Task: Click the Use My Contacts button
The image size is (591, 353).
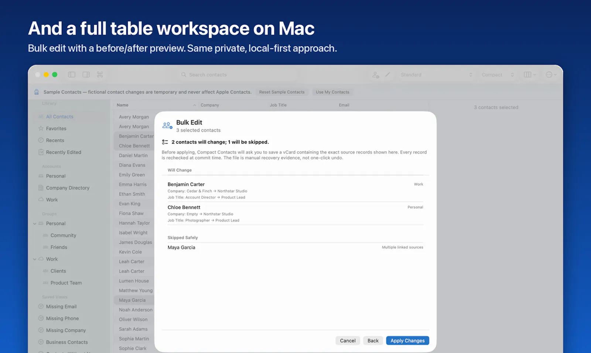Action: pos(332,92)
